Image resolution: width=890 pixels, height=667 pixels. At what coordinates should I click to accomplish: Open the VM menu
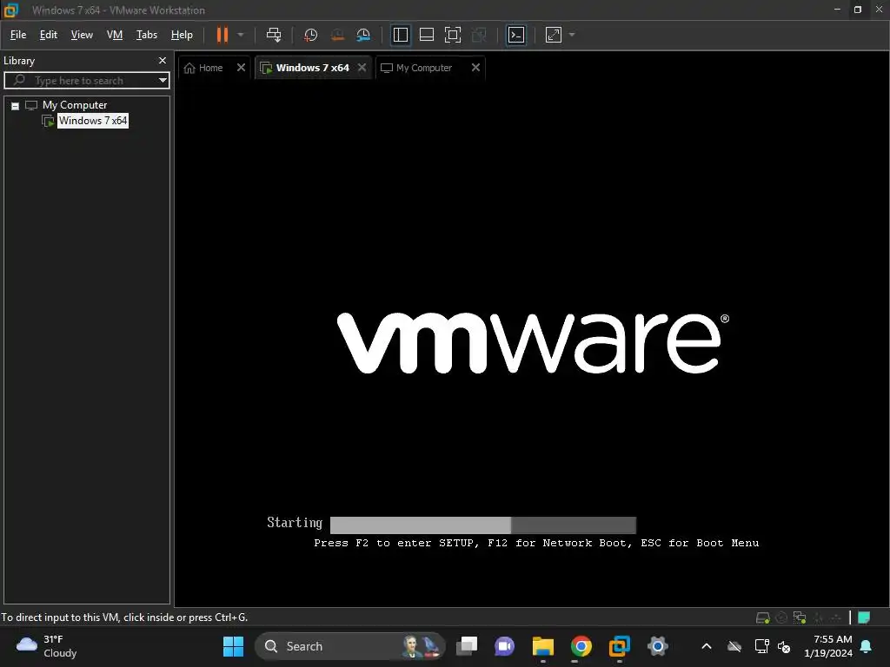coord(115,35)
